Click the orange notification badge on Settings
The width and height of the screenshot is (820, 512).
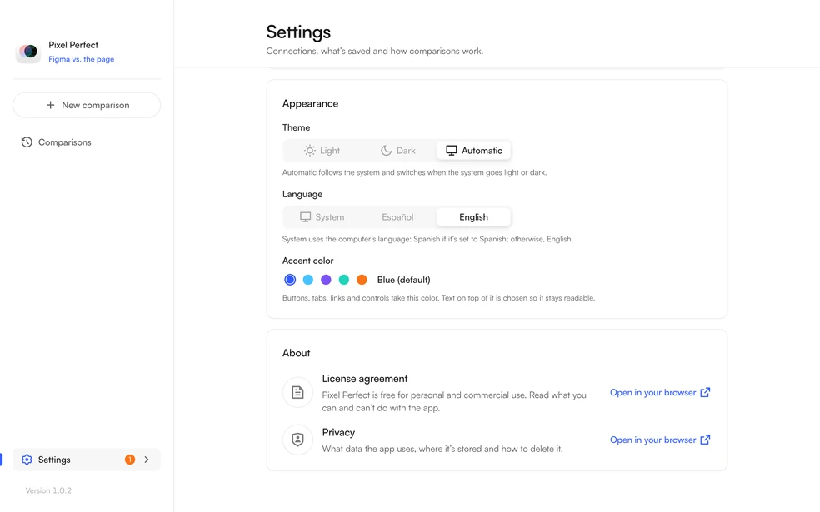130,460
